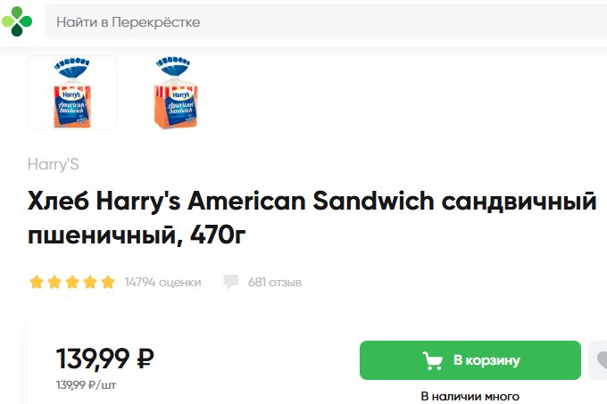
Task: Click the second rating star
Action: click(x=54, y=282)
